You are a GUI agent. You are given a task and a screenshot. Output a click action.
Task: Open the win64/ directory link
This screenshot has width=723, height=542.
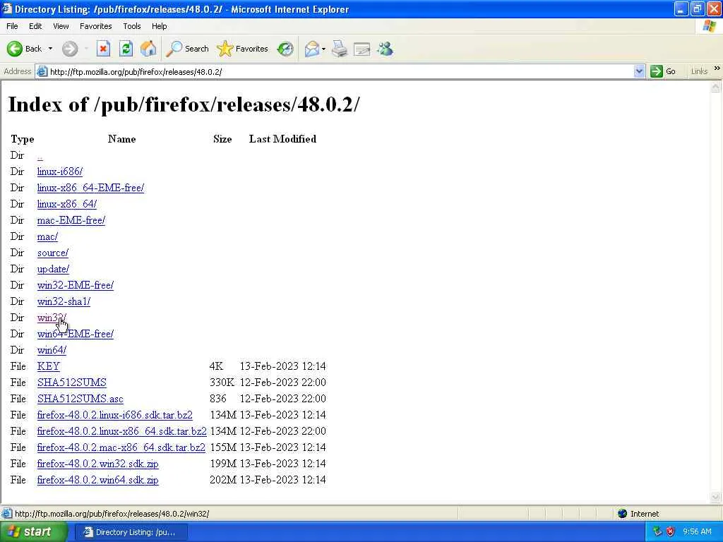tap(52, 350)
